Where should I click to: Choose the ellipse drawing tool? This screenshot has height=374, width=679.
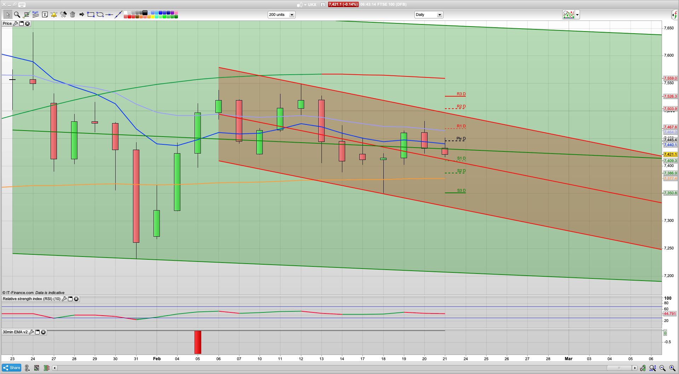pos(100,15)
